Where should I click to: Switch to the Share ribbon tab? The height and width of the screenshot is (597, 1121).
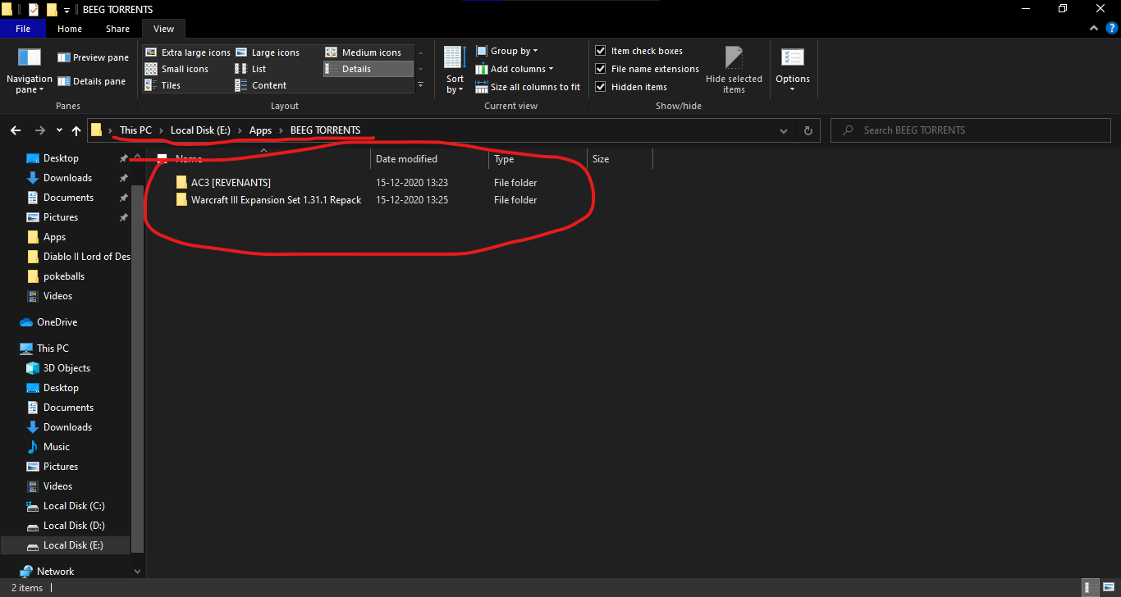[117, 29]
